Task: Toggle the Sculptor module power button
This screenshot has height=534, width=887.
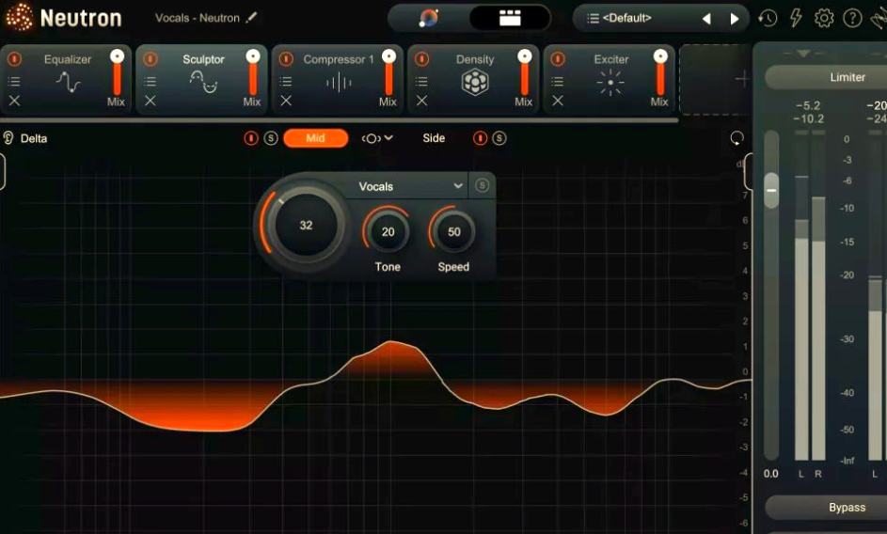Action: [150, 59]
